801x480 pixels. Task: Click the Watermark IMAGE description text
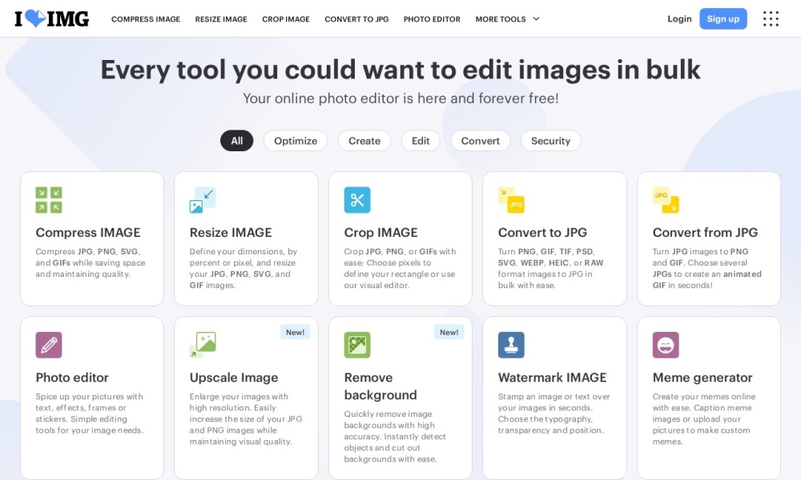(553, 413)
